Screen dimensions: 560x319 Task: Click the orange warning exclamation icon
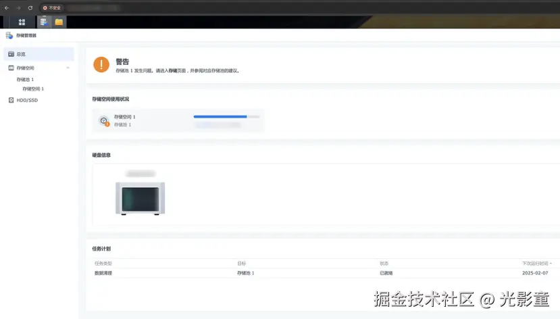pyautogui.click(x=101, y=65)
